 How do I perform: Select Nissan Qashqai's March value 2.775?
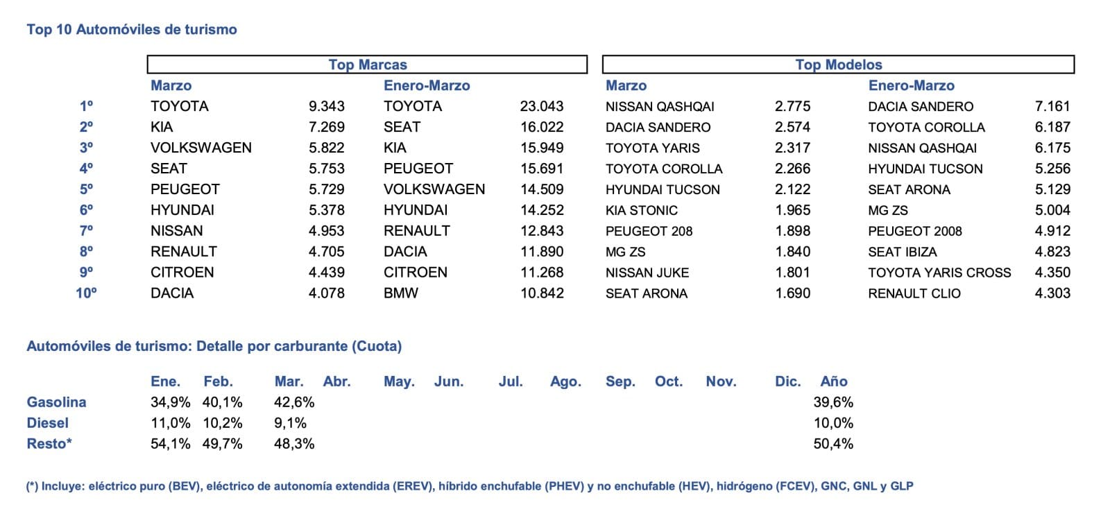coord(792,106)
